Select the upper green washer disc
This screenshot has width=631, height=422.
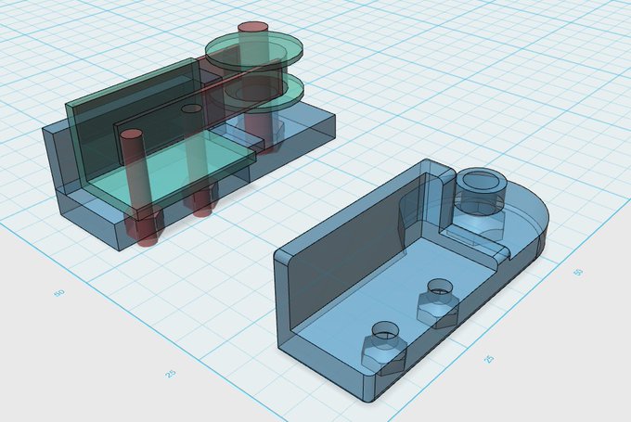(x=253, y=51)
